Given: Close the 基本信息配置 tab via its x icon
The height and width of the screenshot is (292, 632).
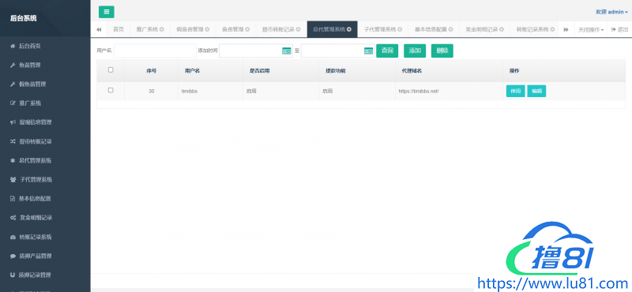Looking at the screenshot, I should tap(450, 29).
